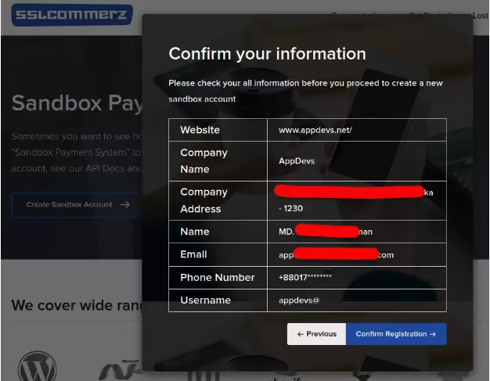Click the Username row label
The width and height of the screenshot is (490, 381).
[x=205, y=300]
